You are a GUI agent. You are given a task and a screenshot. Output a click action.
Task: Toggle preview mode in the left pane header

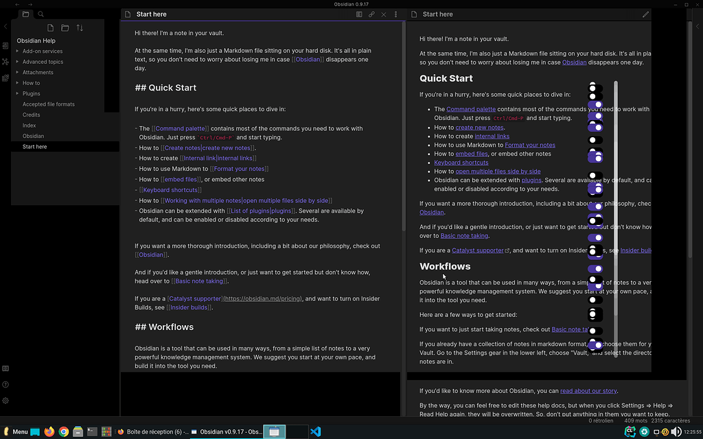click(359, 14)
